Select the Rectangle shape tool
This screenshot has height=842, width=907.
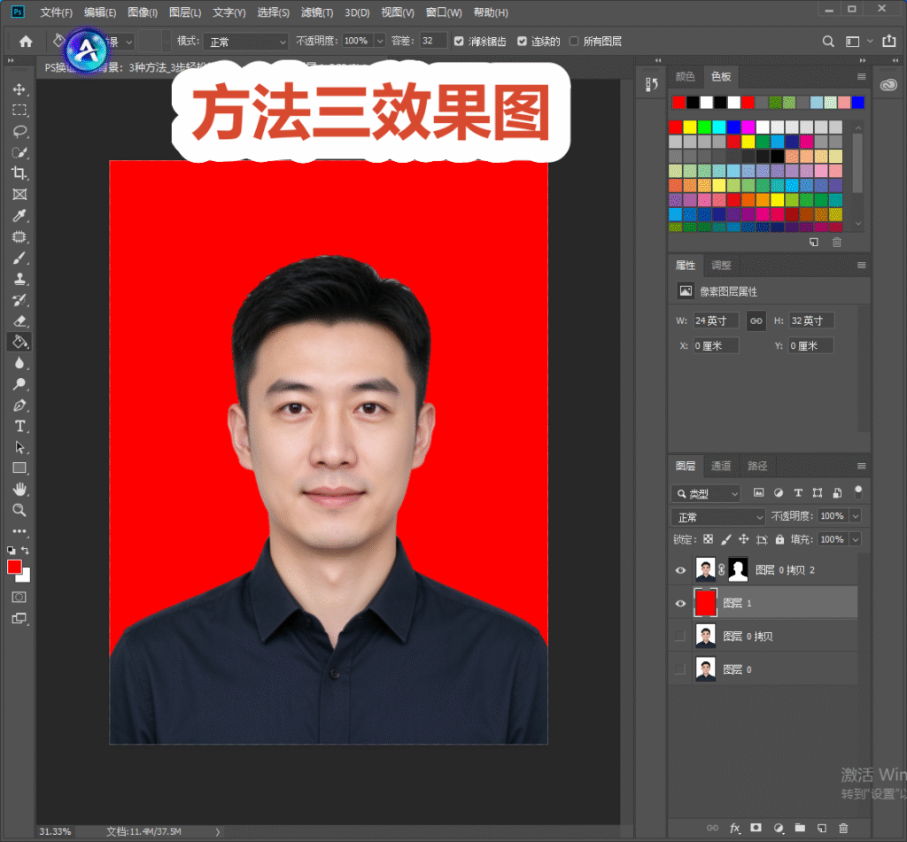tap(19, 467)
